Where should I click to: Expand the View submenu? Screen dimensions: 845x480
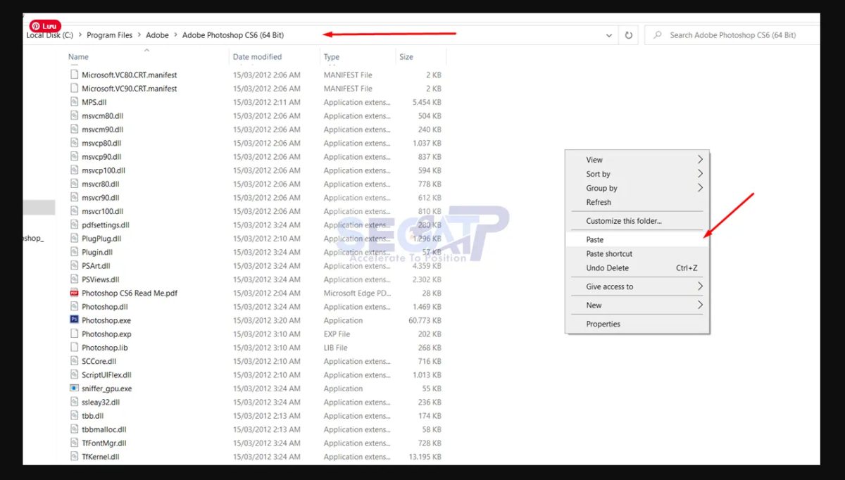pyautogui.click(x=700, y=160)
